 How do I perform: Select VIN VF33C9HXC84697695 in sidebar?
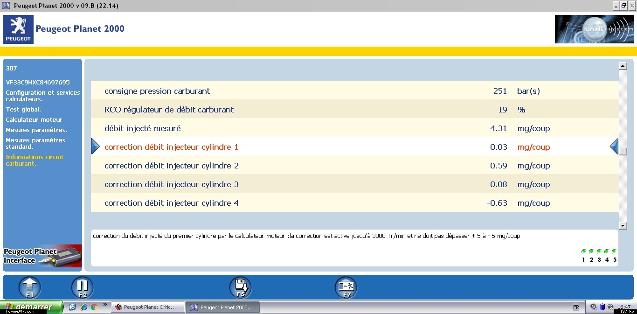38,82
